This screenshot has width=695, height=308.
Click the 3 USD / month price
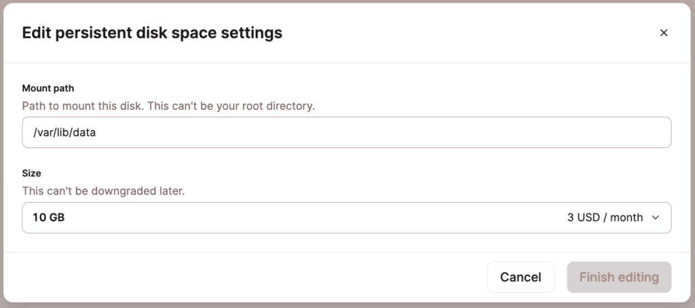coord(605,218)
